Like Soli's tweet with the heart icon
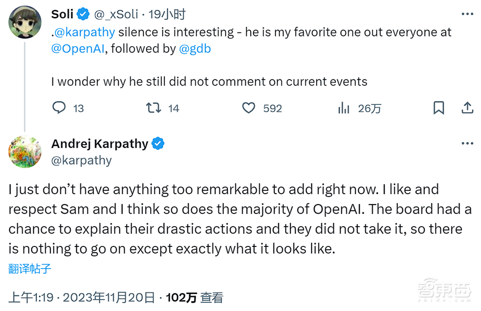The width and height of the screenshot is (481, 311). (248, 108)
